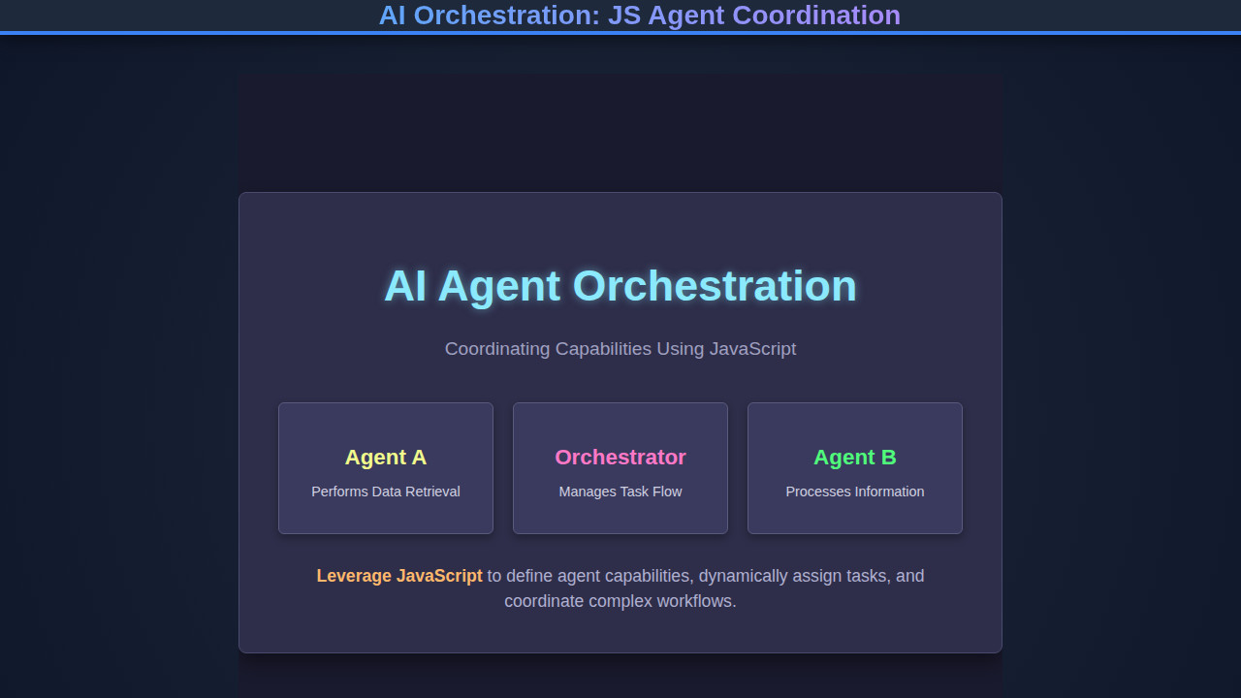Click the area right of the content panel

1125,388
